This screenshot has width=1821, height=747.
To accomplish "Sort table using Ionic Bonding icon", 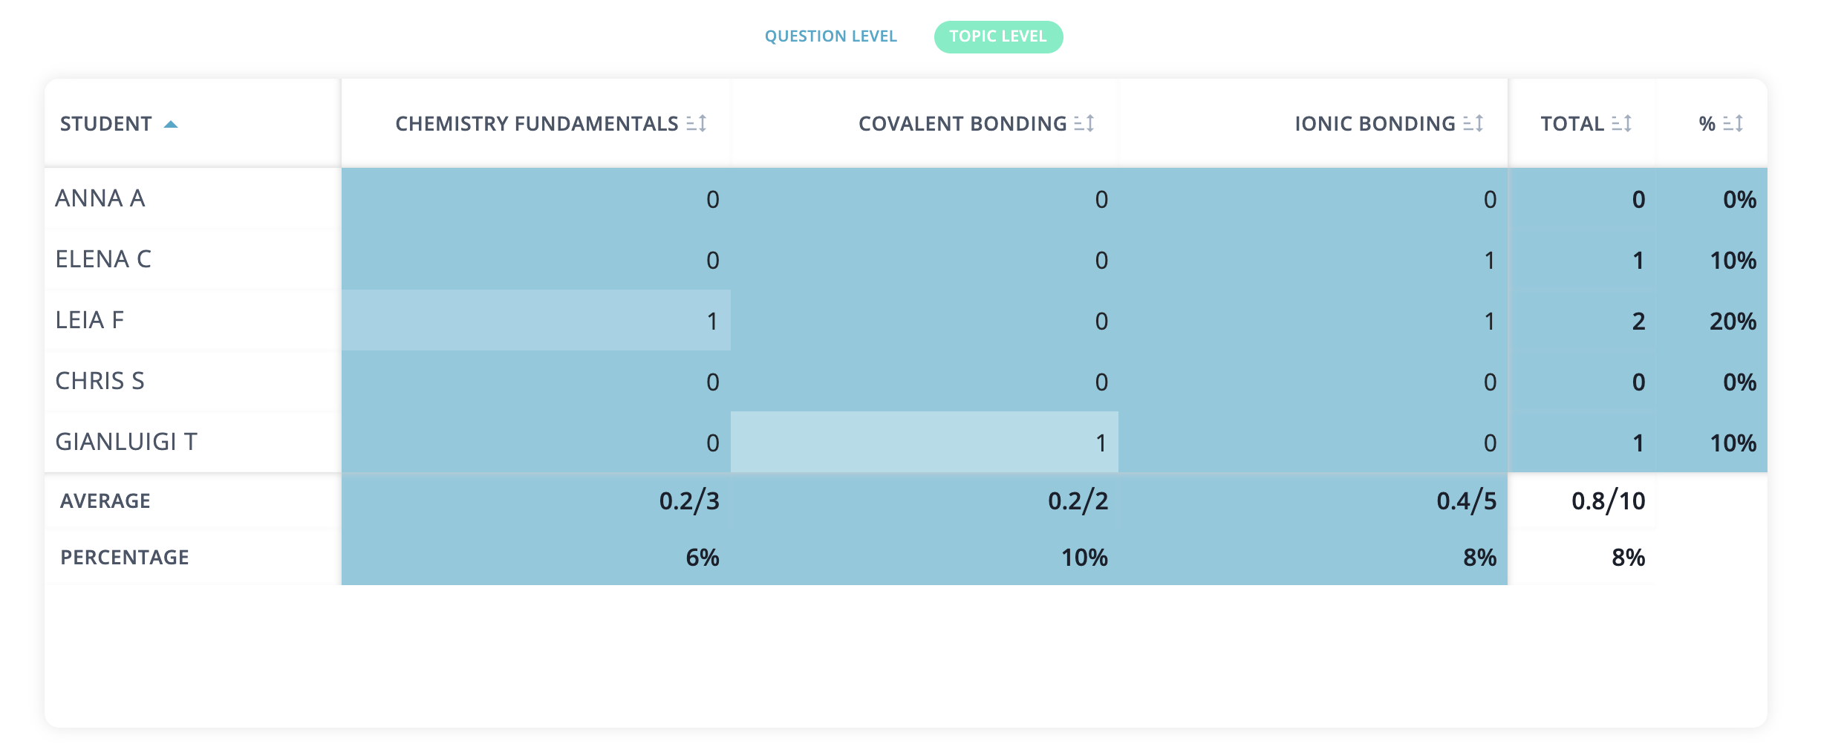I will click(x=1473, y=123).
